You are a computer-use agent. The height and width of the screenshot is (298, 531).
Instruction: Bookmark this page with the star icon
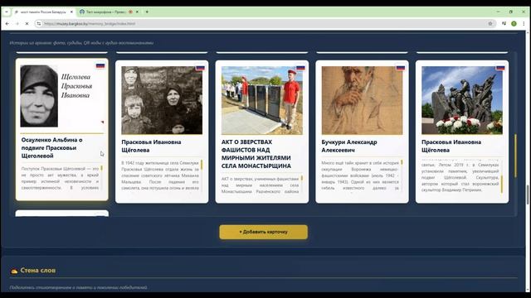click(490, 24)
